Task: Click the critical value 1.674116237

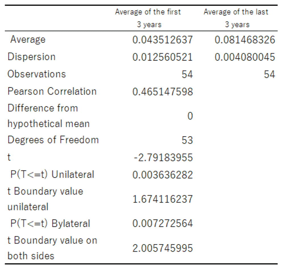Action: tap(162, 199)
